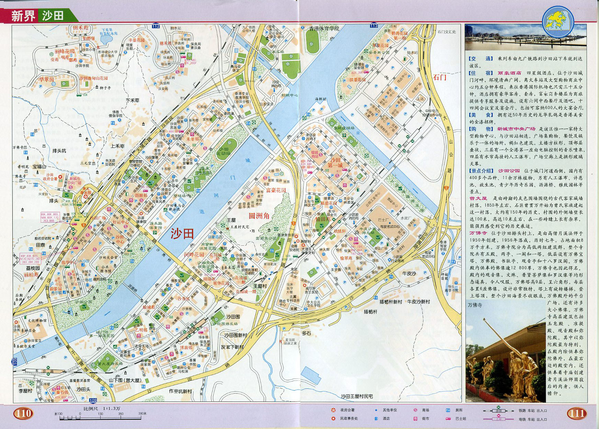The image size is (599, 429).
Task: Select the 商场 shopping symbol in legend
Action: click(x=415, y=410)
